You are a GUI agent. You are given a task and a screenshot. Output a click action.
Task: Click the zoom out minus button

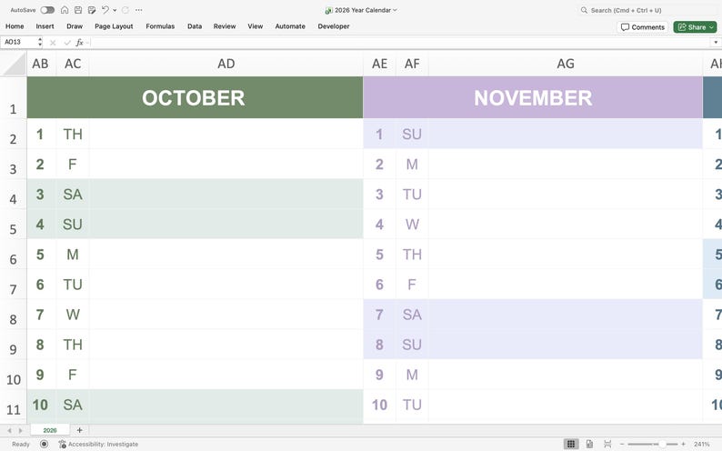[622, 444]
